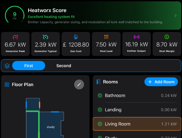Screen dimensions: 182x138
Task: Click Excellent heating system fit text
Action: (x=51, y=17)
